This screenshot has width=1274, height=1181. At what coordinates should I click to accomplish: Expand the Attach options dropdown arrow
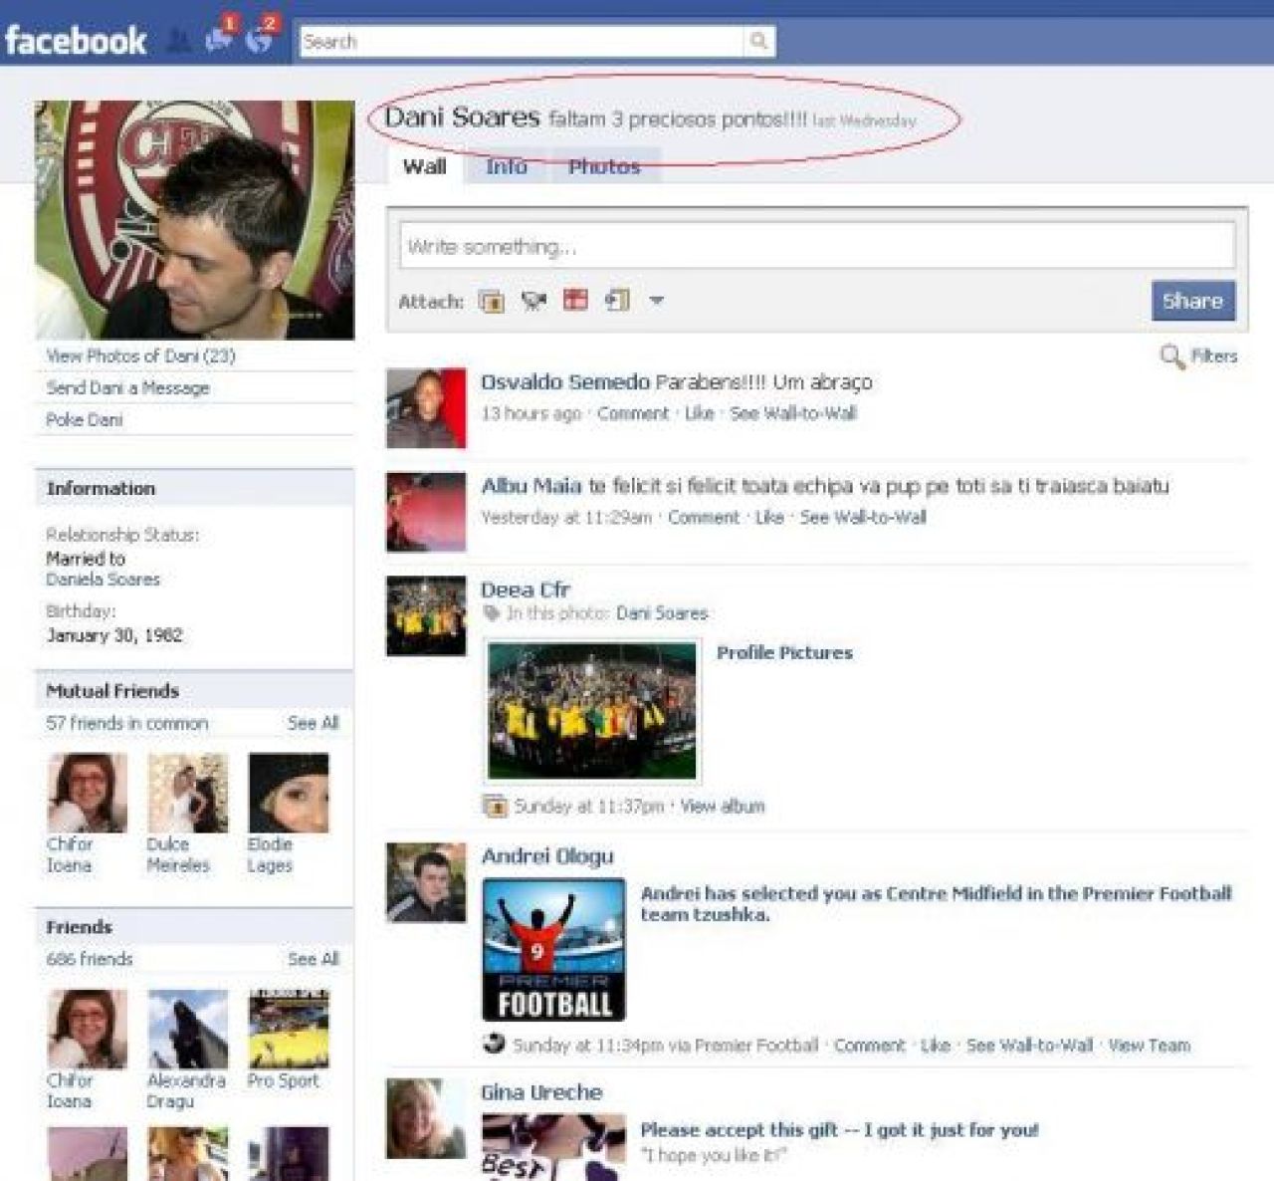(x=657, y=300)
